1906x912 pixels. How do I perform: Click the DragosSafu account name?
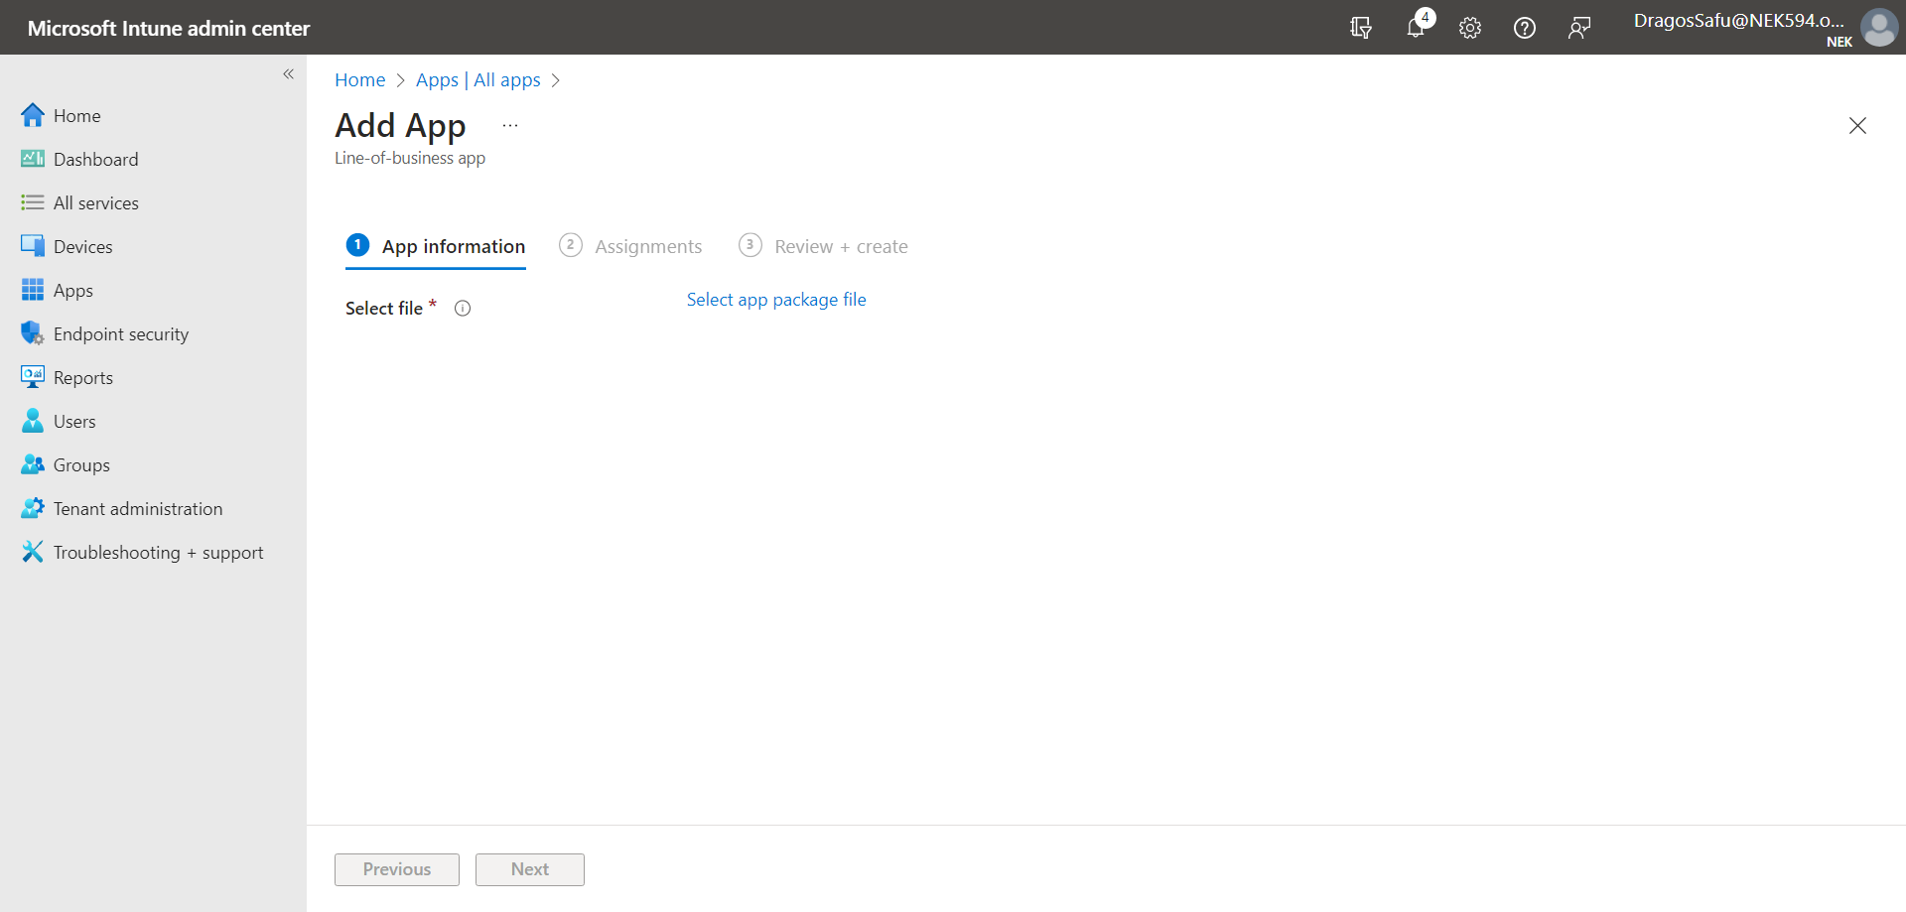(1739, 21)
